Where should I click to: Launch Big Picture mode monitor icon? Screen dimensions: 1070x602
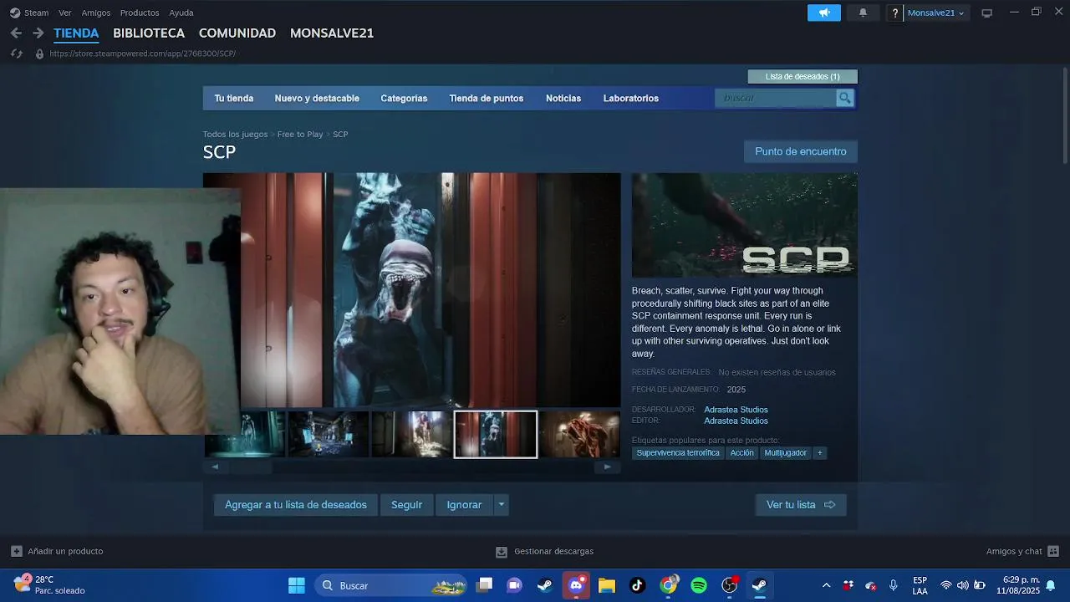click(x=986, y=13)
